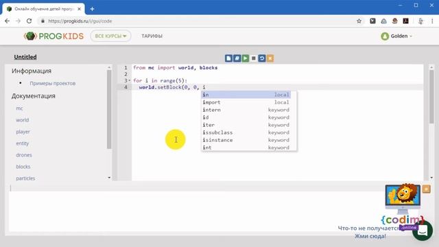View site info via the padlock icon

tap(43, 21)
